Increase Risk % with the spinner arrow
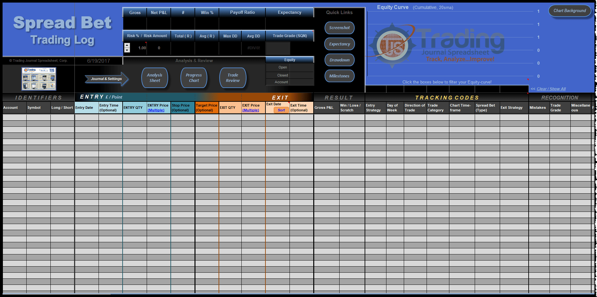This screenshot has width=597, height=297. [x=127, y=46]
